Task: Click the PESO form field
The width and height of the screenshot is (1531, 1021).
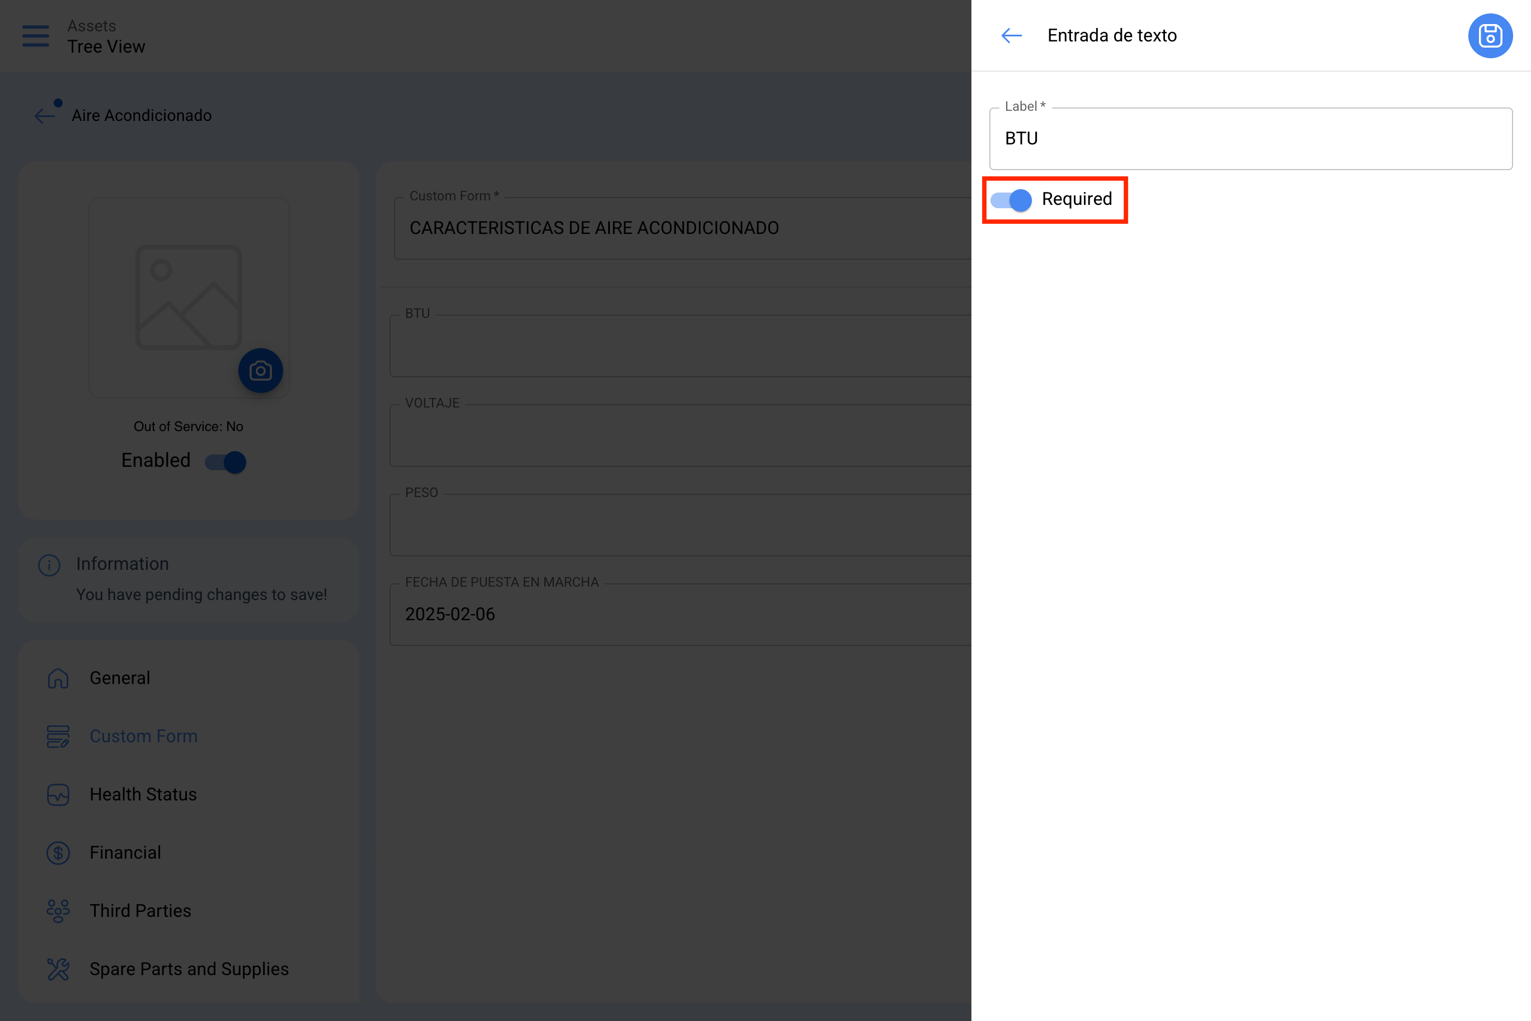Action: [680, 525]
